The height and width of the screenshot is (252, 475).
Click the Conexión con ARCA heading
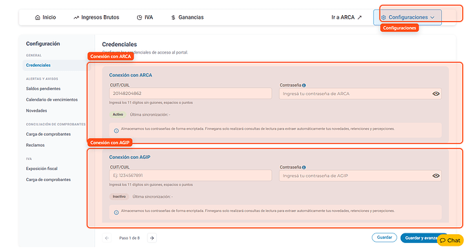pos(131,75)
